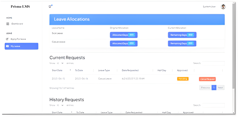Click start date 2023-04-15 cell

[58, 79]
